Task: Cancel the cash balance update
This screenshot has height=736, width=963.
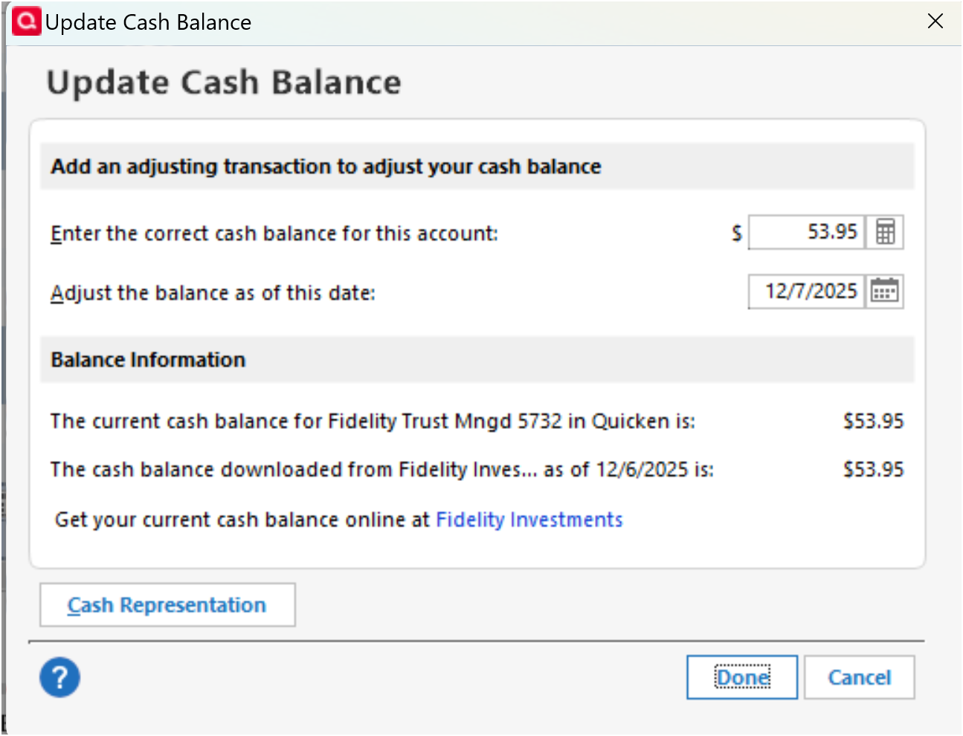Action: click(x=860, y=677)
